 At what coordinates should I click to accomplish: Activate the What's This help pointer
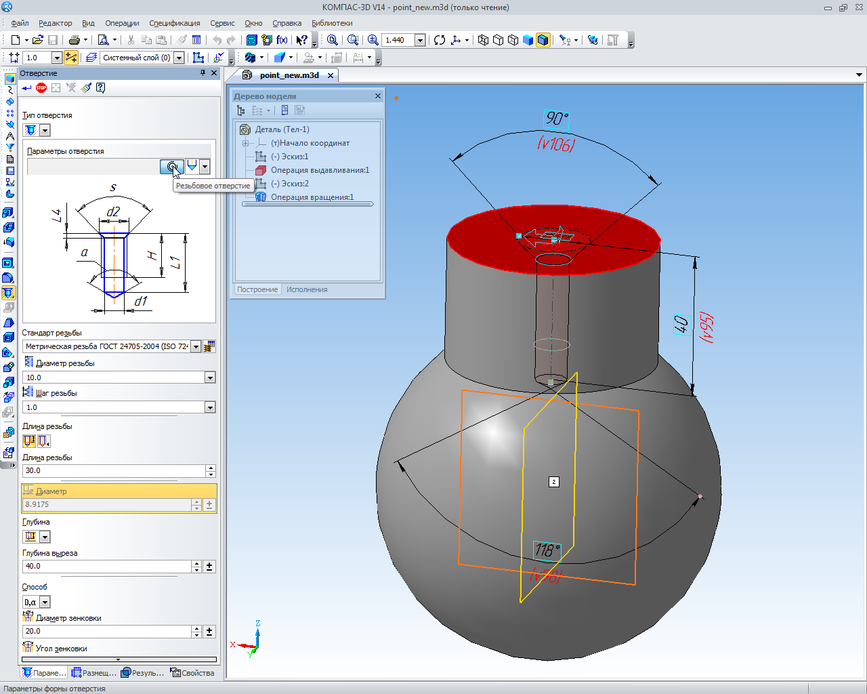point(302,40)
